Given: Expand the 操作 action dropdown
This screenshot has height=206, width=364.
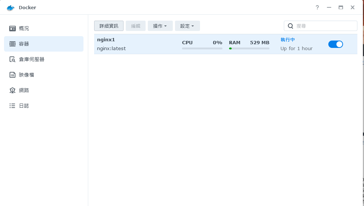Looking at the screenshot, I should (160, 26).
